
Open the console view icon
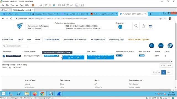pyautogui.click(x=77, y=5)
